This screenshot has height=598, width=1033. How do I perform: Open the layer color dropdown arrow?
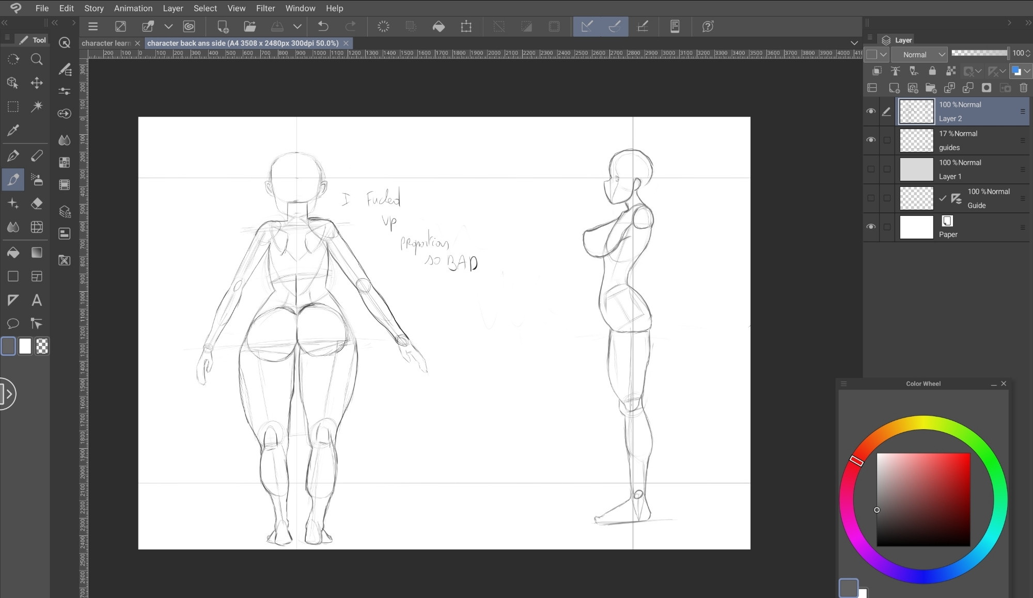coord(1027,71)
